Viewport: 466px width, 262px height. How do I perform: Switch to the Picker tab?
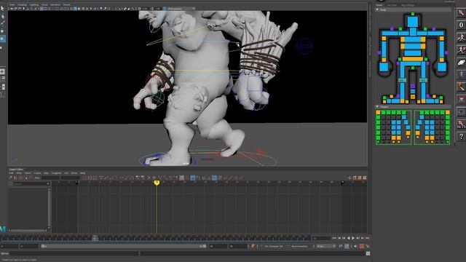[x=379, y=5]
